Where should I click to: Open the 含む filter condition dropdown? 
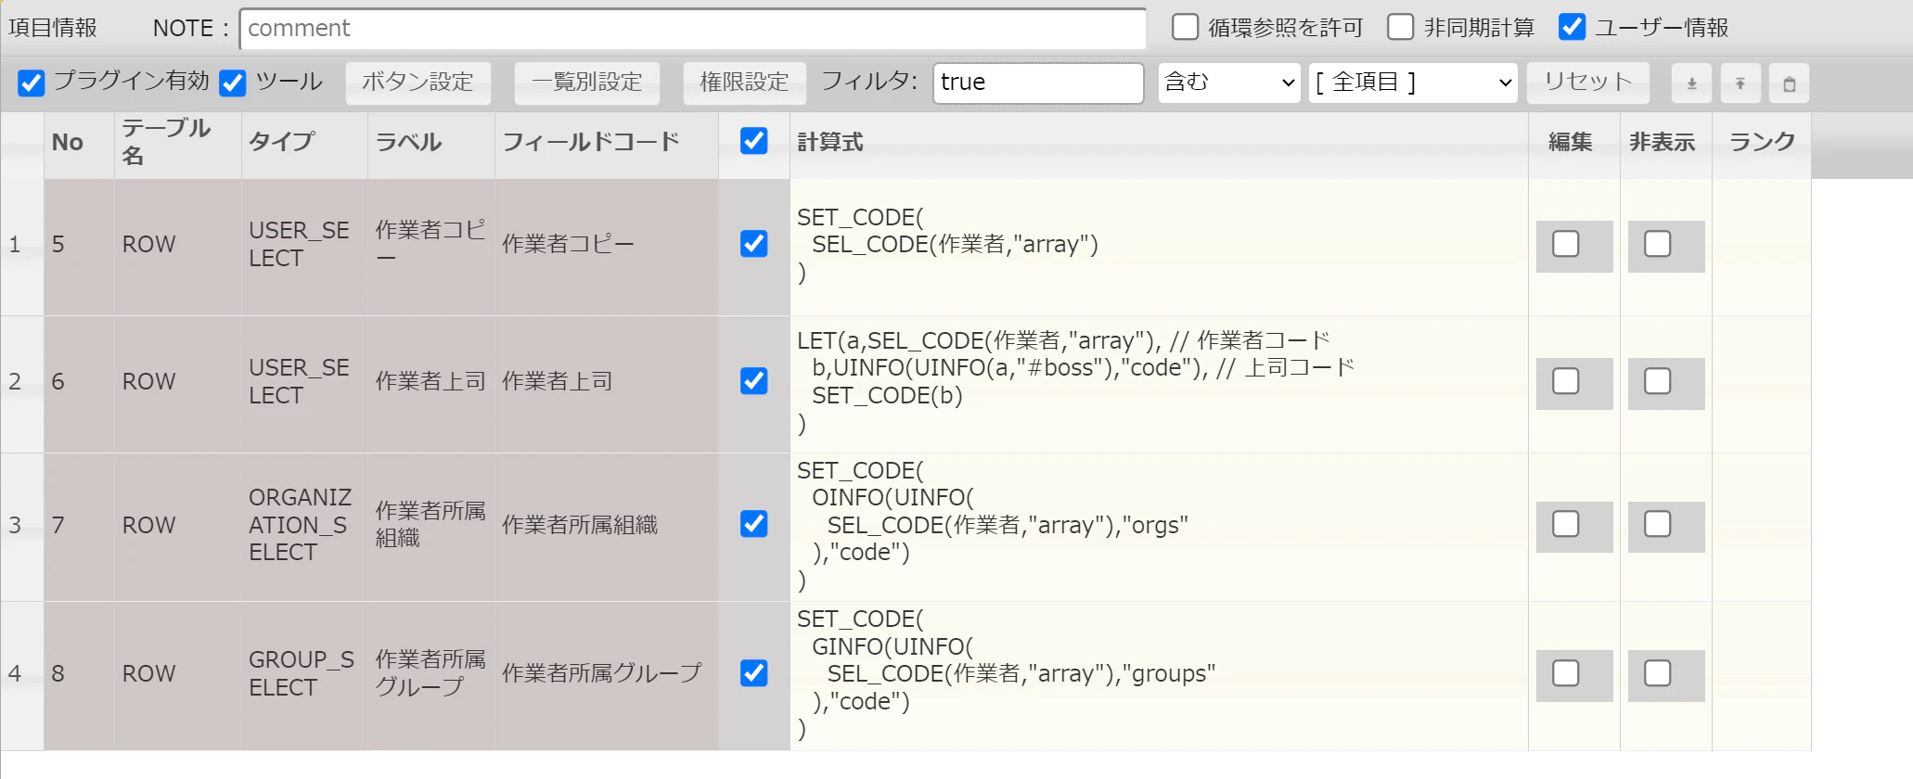click(1229, 83)
